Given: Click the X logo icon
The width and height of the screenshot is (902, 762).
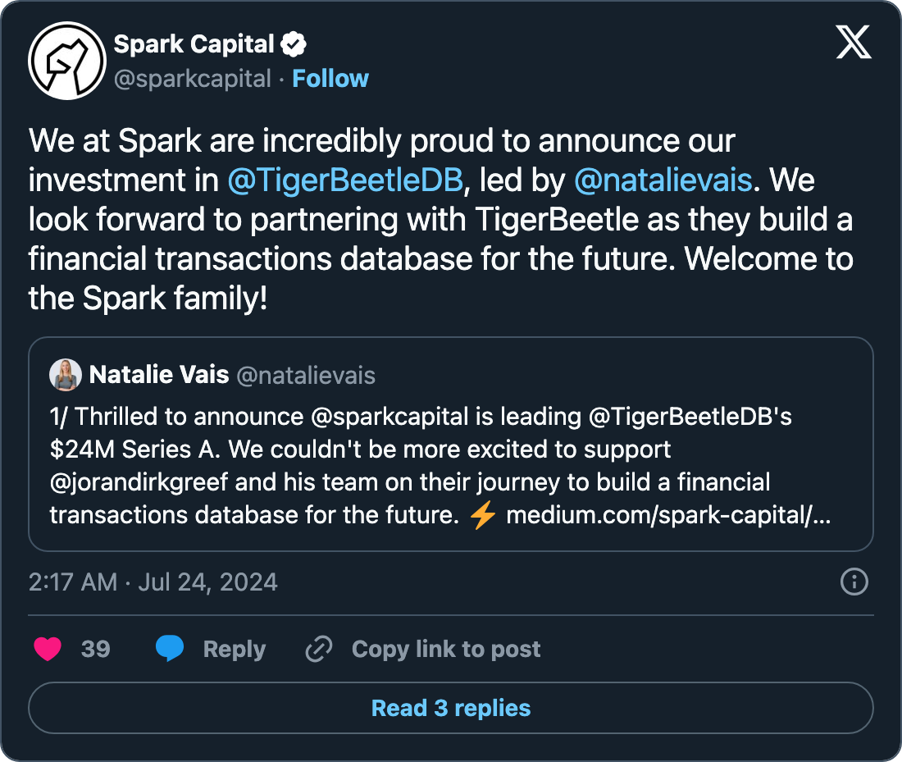Looking at the screenshot, I should pos(854,42).
